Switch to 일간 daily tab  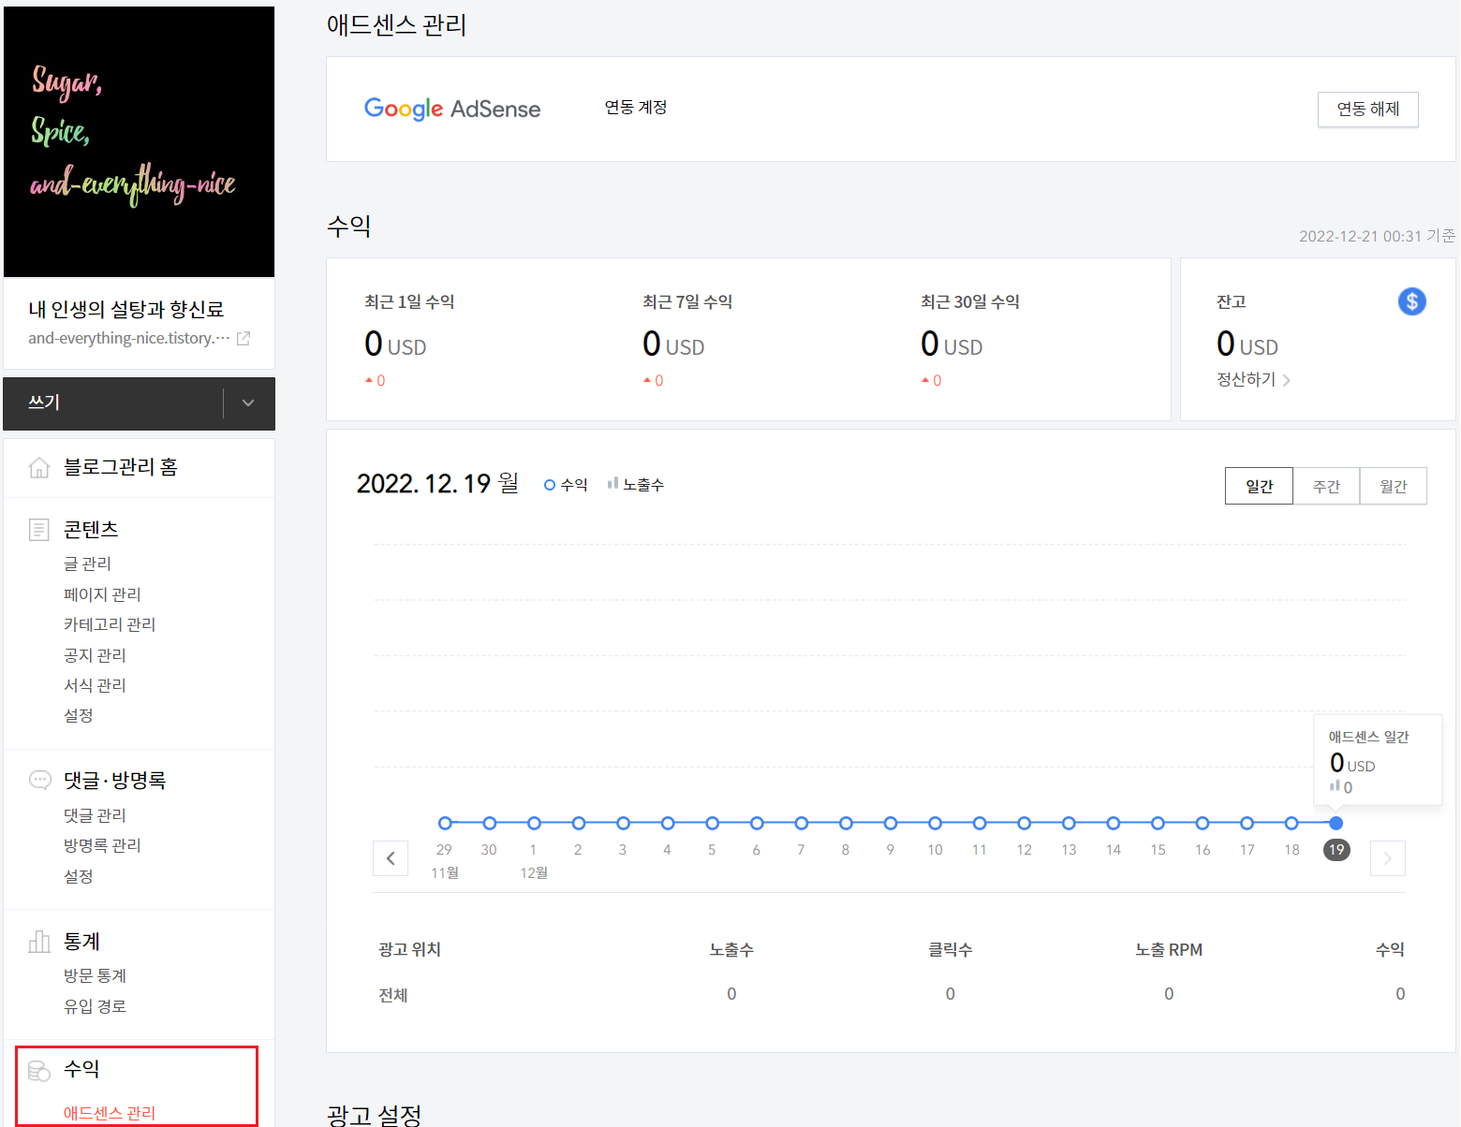pyautogui.click(x=1259, y=486)
